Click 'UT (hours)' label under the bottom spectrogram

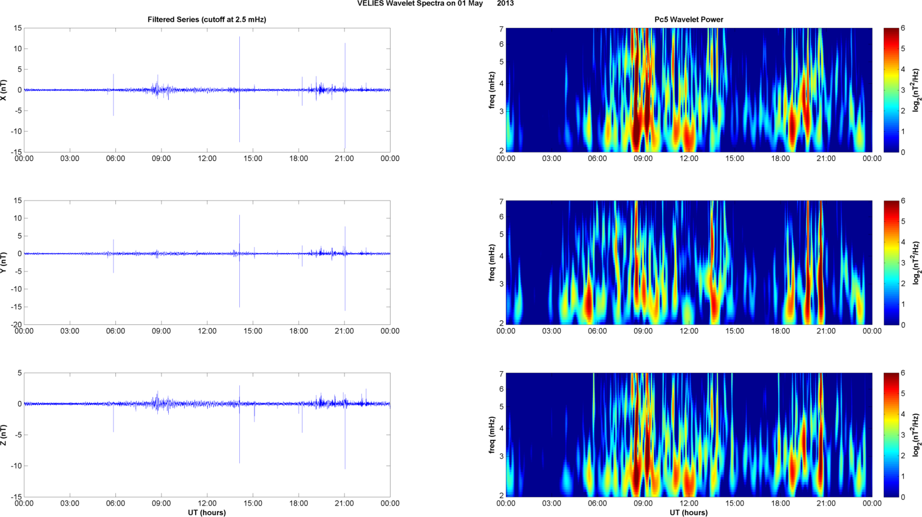tap(689, 513)
